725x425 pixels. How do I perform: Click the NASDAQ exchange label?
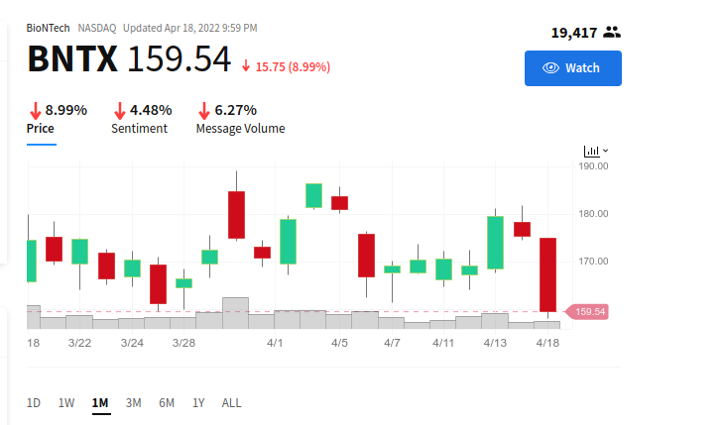(x=97, y=28)
